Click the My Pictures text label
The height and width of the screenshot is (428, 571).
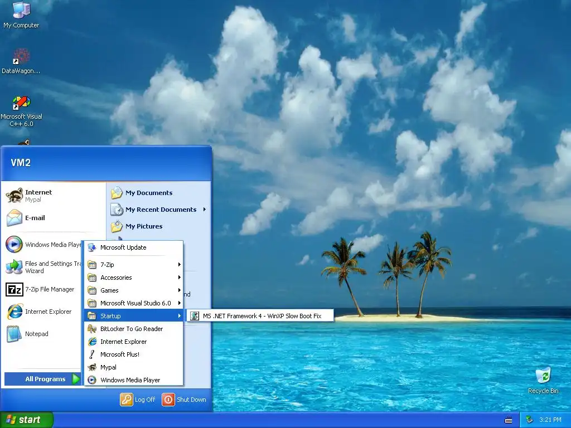coord(144,226)
